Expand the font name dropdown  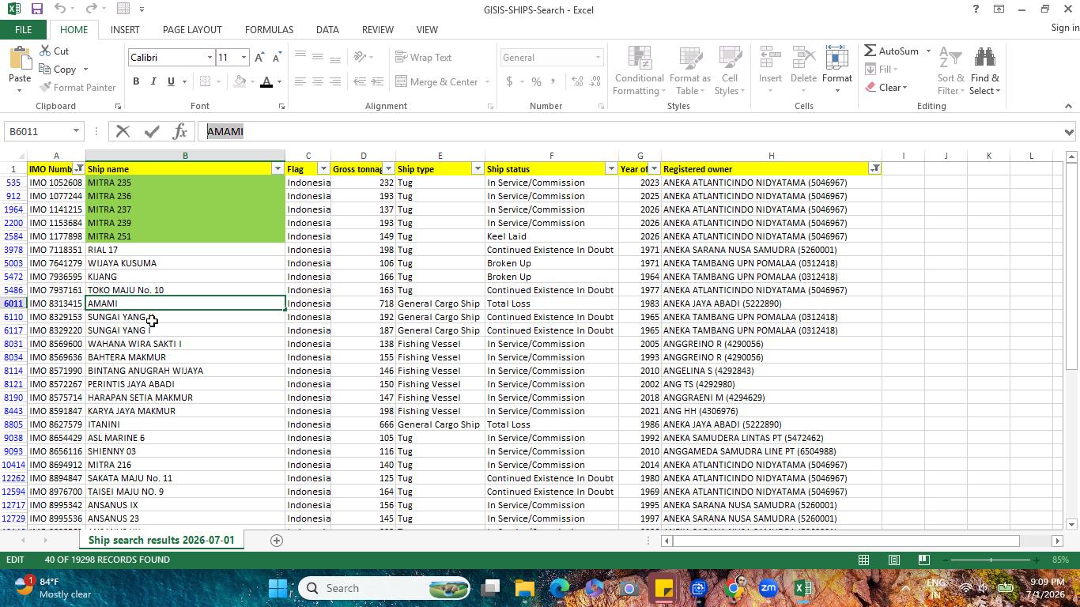pos(210,58)
